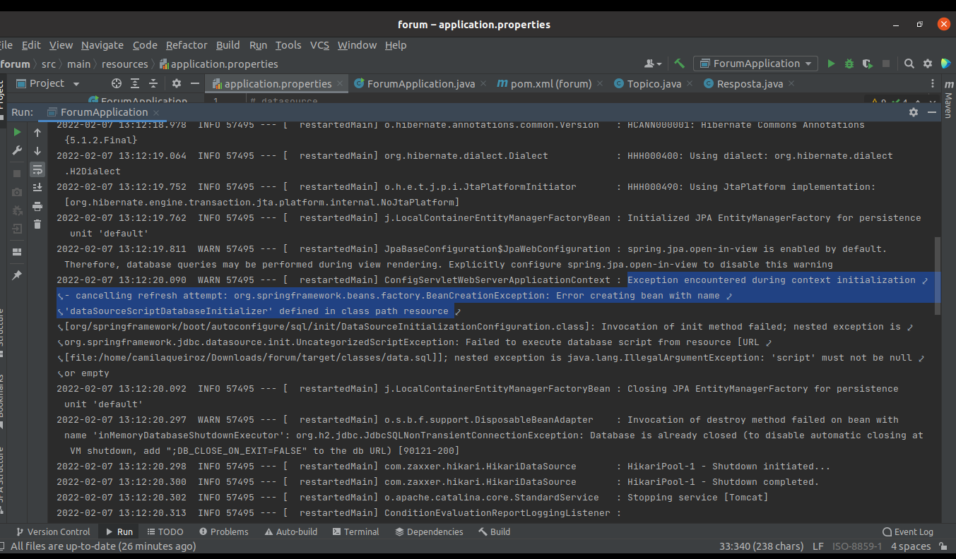Run ForumApplication from main toolbar

coord(831,64)
